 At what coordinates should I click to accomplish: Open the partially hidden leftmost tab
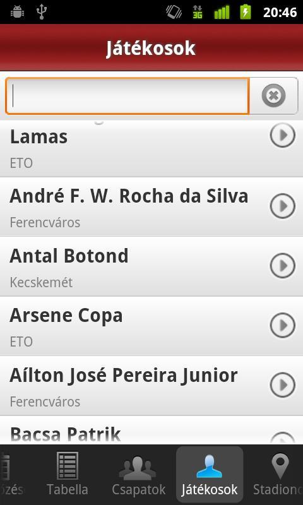(12, 474)
